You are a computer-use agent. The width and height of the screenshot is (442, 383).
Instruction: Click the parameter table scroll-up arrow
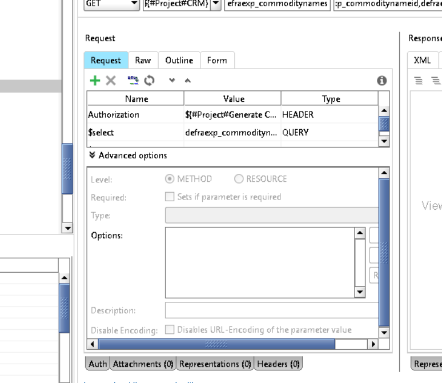[x=384, y=110]
